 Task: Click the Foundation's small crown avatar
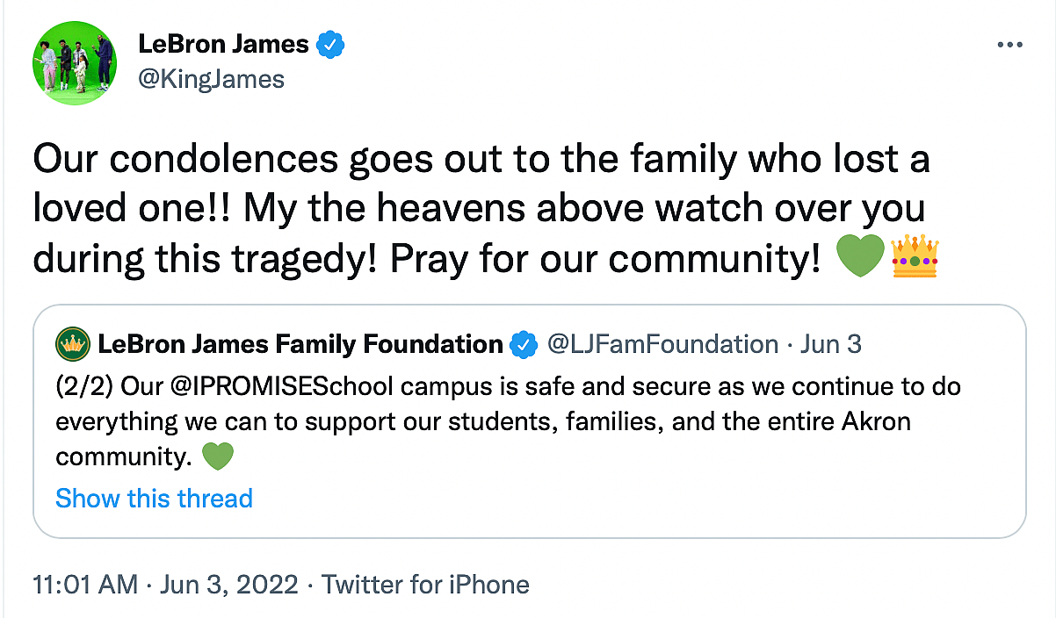(x=71, y=343)
